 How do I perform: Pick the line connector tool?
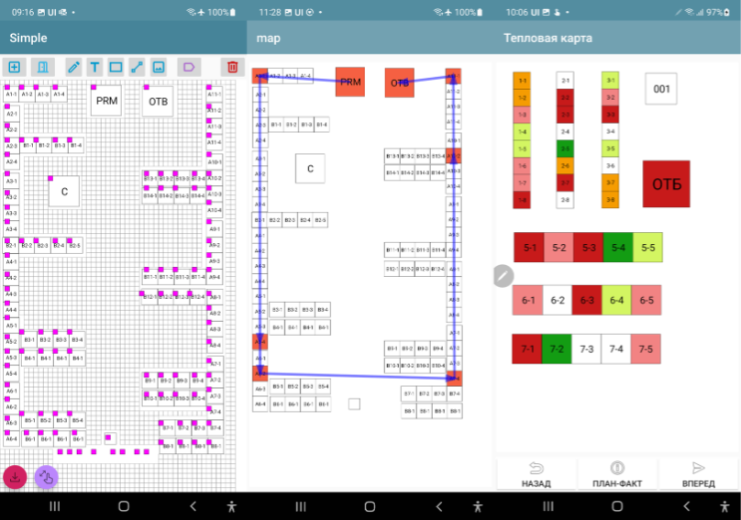click(137, 67)
